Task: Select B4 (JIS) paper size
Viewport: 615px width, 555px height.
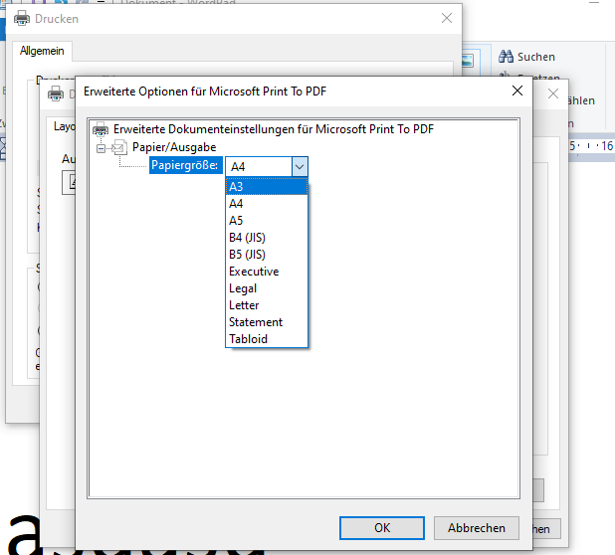Action: [267, 238]
